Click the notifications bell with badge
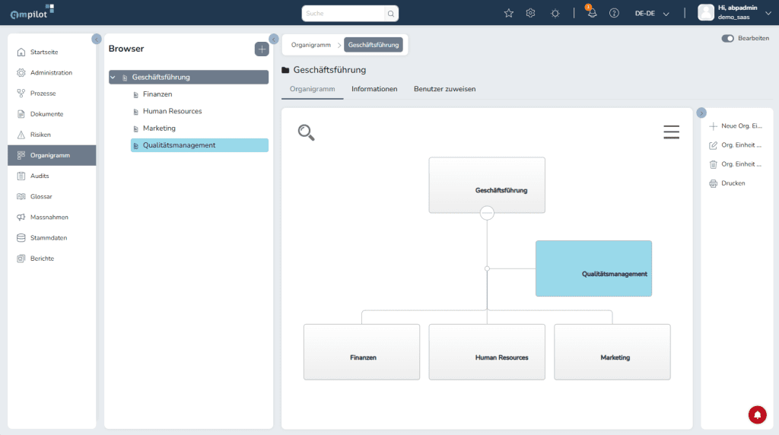This screenshot has height=435, width=779. tap(591, 13)
